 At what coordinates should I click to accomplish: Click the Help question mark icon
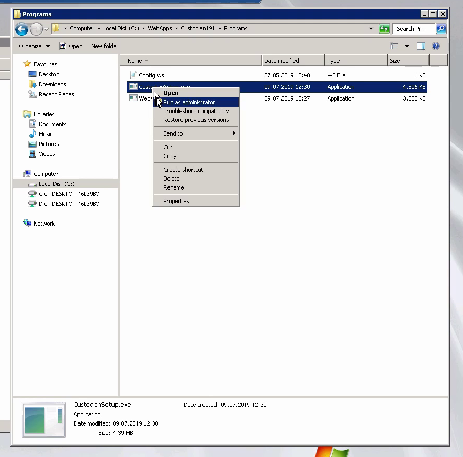pos(436,46)
